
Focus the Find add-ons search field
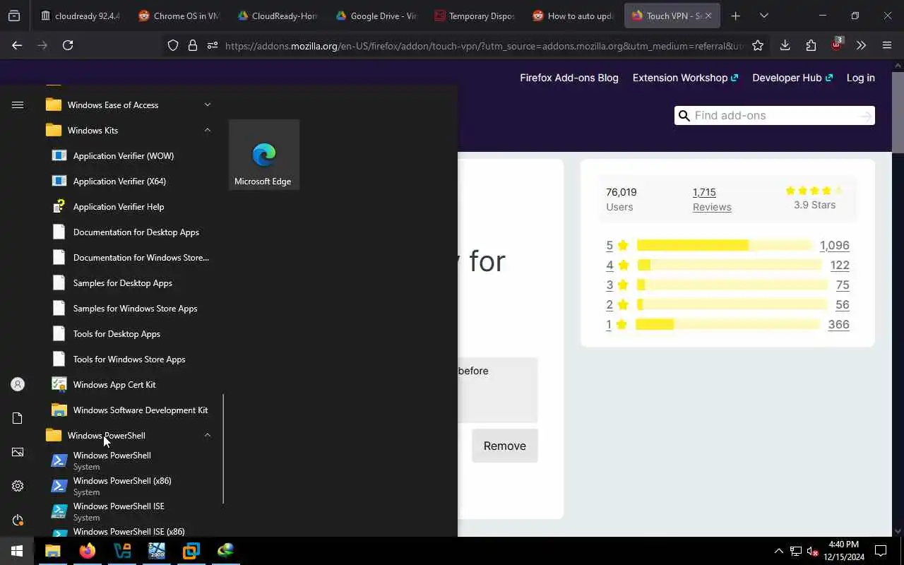tap(775, 116)
